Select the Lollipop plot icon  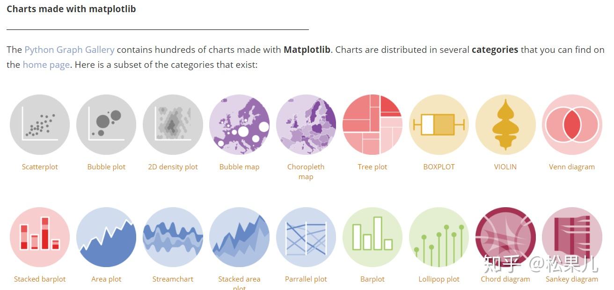(x=439, y=237)
